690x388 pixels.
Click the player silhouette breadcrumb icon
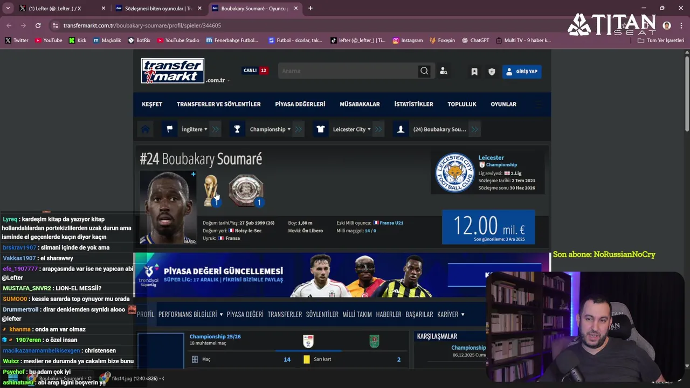click(x=401, y=129)
